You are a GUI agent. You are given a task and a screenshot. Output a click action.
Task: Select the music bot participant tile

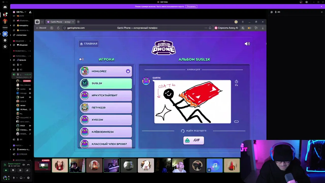click(x=215, y=165)
